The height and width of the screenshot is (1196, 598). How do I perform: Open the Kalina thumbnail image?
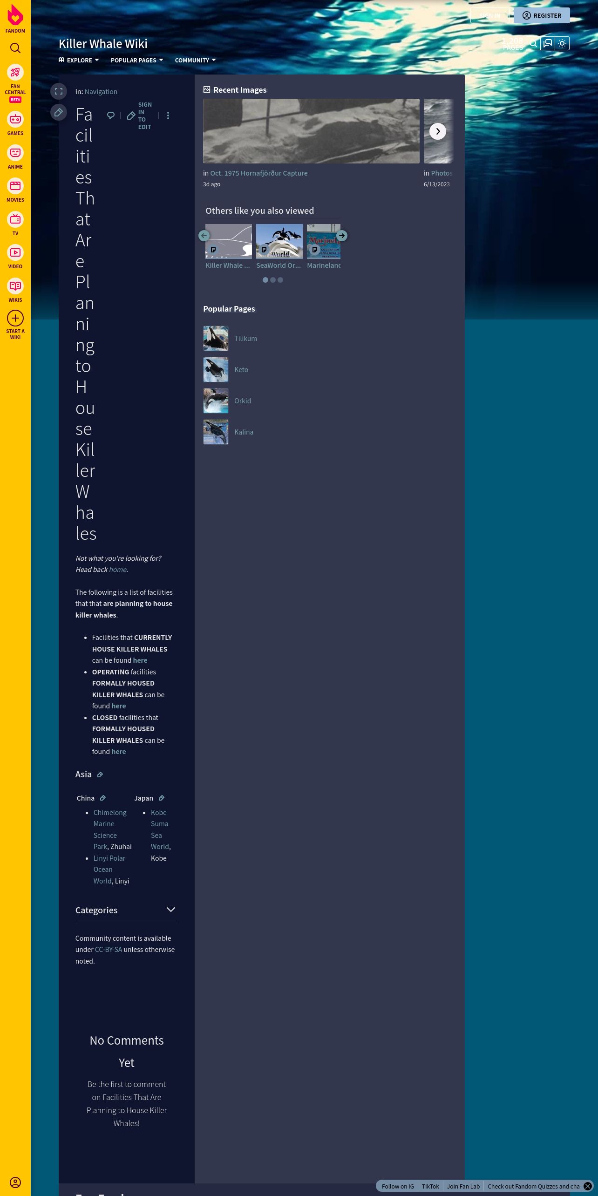click(216, 432)
